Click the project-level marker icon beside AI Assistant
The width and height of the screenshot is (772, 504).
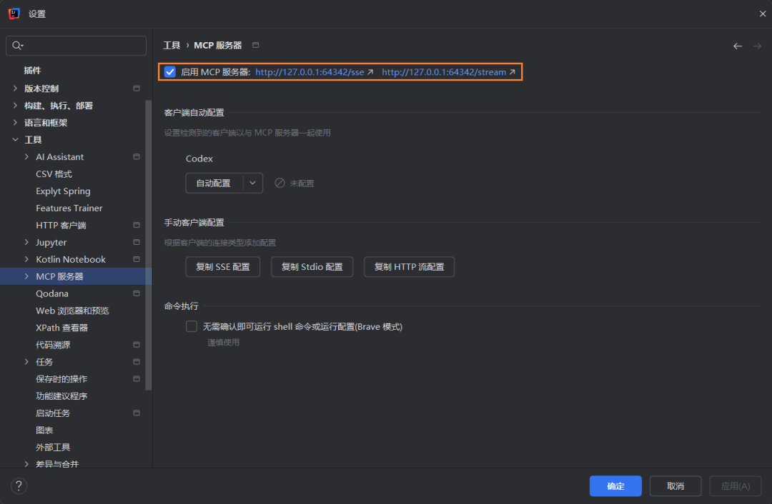137,157
